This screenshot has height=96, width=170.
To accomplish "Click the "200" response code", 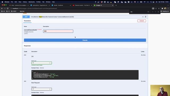I will 25,55.
